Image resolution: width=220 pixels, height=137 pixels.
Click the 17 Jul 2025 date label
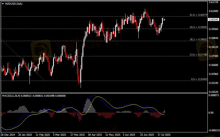(x=164, y=135)
